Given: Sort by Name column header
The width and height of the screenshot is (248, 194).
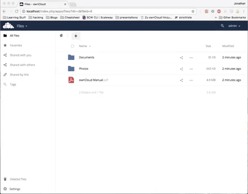Looking at the screenshot, I should point(83,46).
